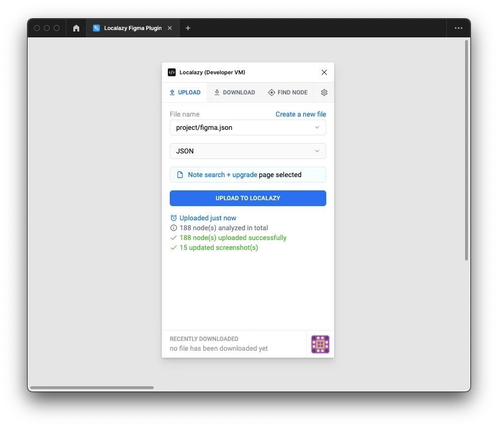Click the vertical scrollbar on the right
Screen dimensions: 498x428
(467, 150)
